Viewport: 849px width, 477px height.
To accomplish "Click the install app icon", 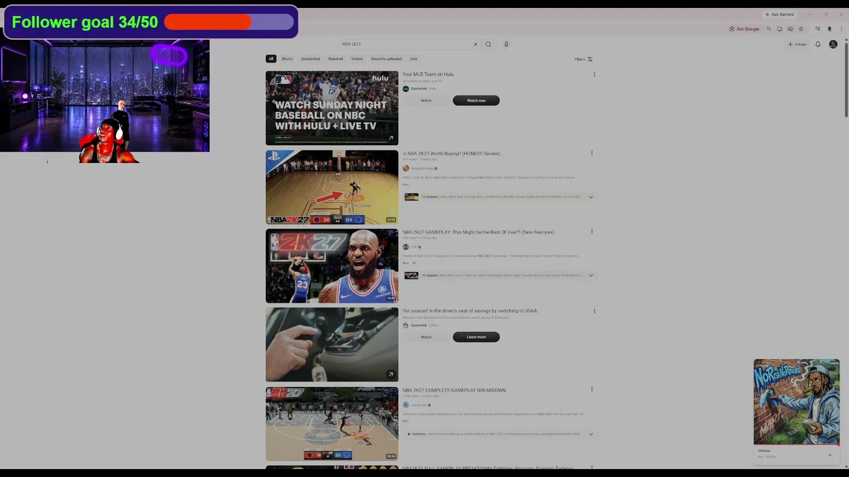I will pos(780,29).
